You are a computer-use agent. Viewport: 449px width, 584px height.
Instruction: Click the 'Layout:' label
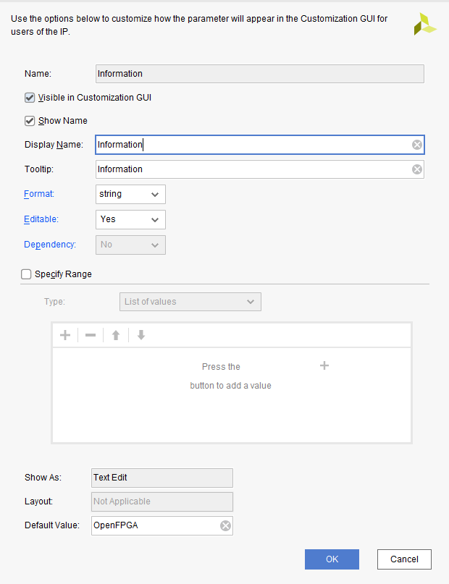pyautogui.click(x=39, y=502)
